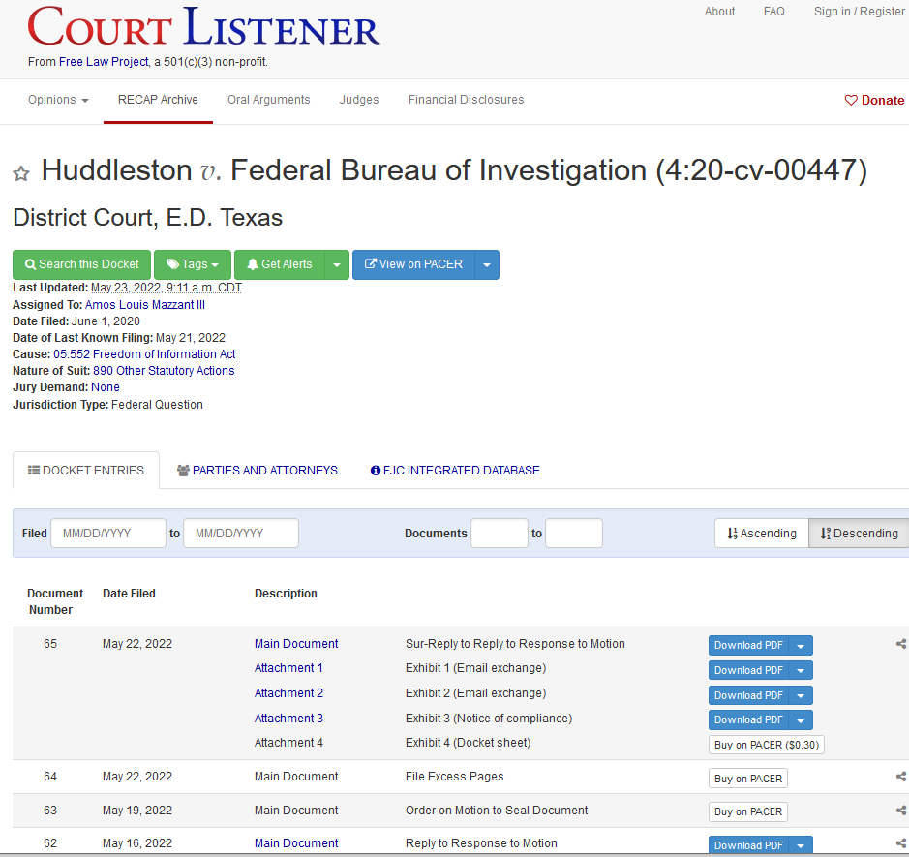
Task: Expand Download PDF options for document 62
Action: (801, 845)
